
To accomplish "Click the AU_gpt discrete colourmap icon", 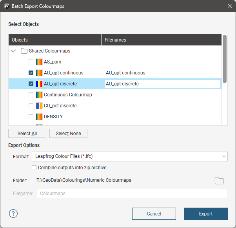I will 39,84.
